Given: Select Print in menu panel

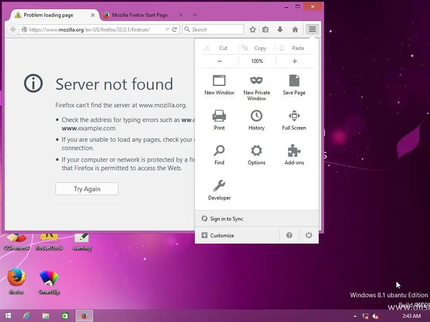Looking at the screenshot, I should point(219,120).
